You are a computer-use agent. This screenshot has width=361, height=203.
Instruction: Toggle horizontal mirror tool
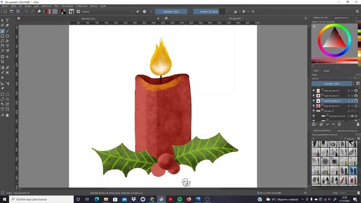coord(236,11)
